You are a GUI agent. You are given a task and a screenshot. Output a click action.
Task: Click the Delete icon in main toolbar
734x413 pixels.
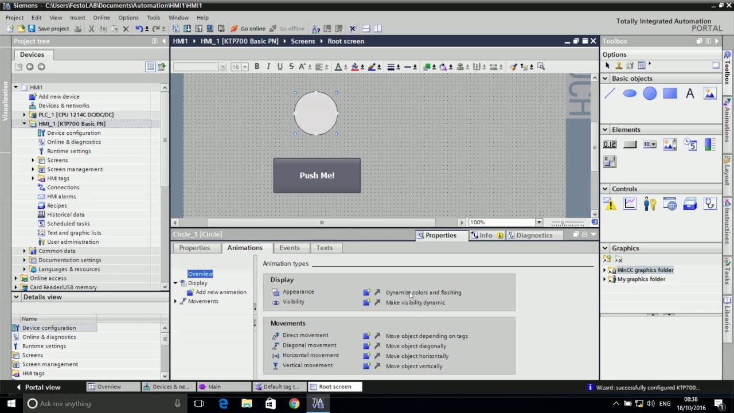[x=126, y=29]
